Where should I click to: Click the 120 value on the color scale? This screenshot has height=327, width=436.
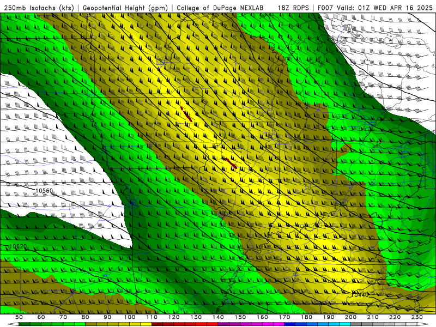click(x=174, y=317)
